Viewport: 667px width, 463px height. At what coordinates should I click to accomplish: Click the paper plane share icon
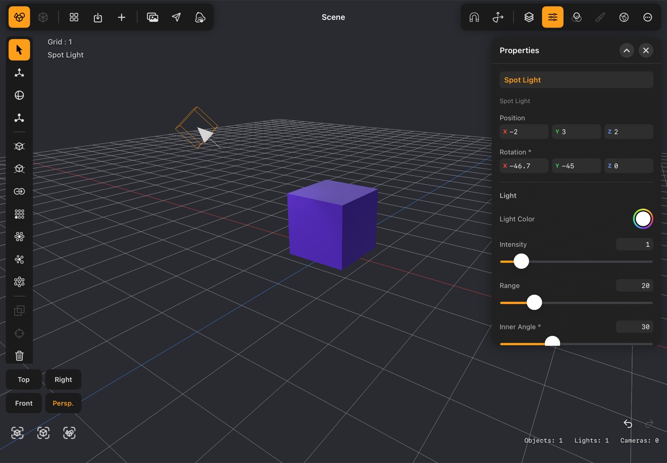click(176, 17)
